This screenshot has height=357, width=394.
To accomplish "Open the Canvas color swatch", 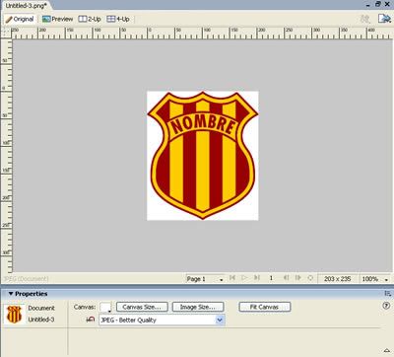I will 105,308.
